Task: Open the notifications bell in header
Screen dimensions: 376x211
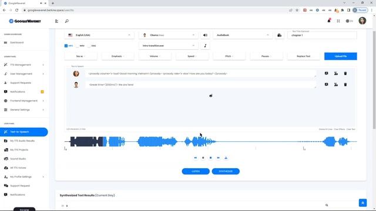Action: pos(329,21)
